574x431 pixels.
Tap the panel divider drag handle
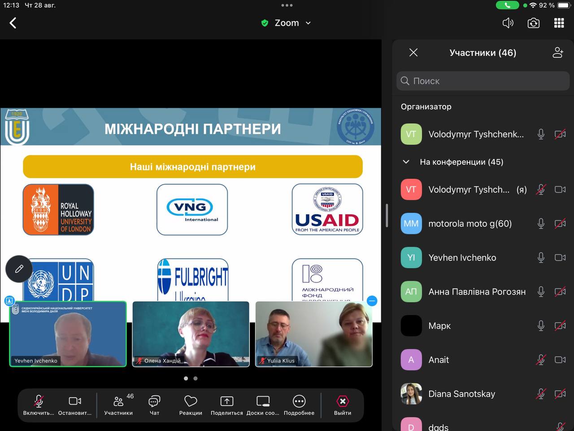387,215
